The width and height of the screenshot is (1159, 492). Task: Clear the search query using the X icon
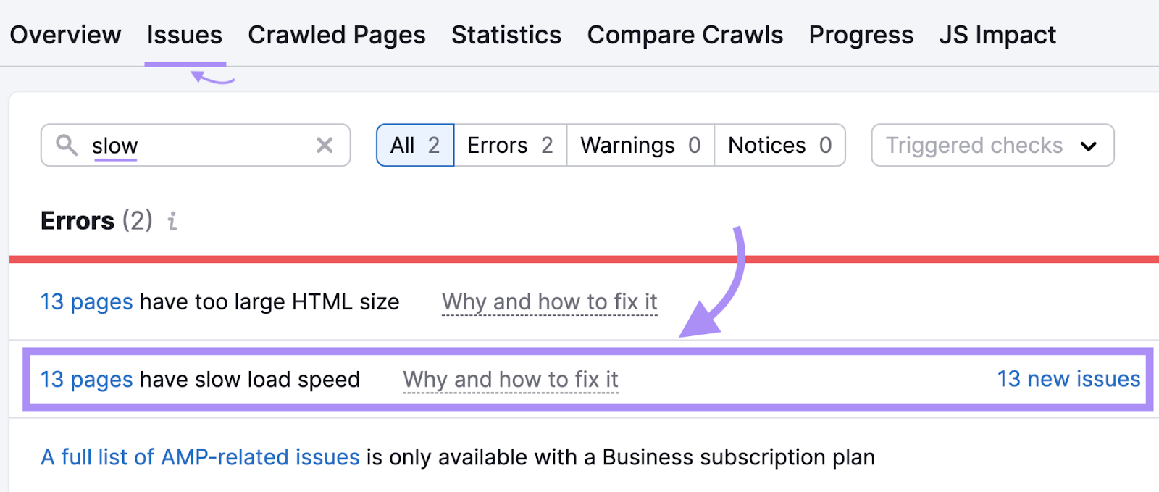pyautogui.click(x=325, y=145)
